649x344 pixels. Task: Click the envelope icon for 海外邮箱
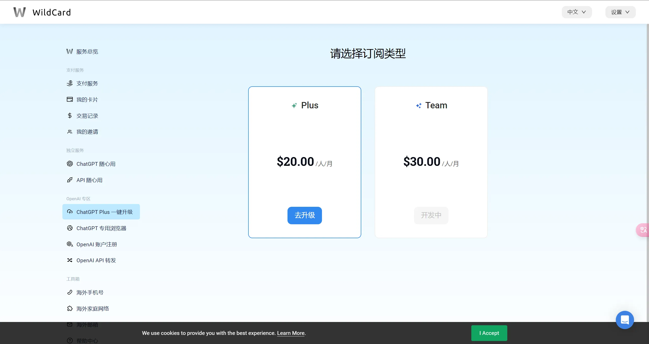click(x=70, y=324)
